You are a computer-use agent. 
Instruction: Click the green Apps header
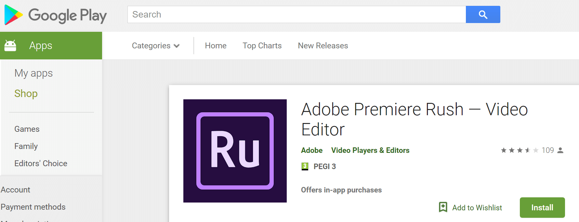[51, 45]
